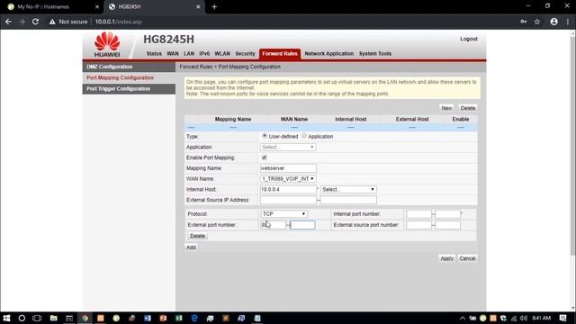Open the System Tools tab
This screenshot has height=324, width=576.
coord(375,54)
